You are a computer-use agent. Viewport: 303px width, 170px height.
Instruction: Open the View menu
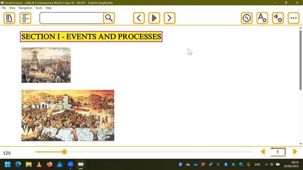tap(12, 8)
